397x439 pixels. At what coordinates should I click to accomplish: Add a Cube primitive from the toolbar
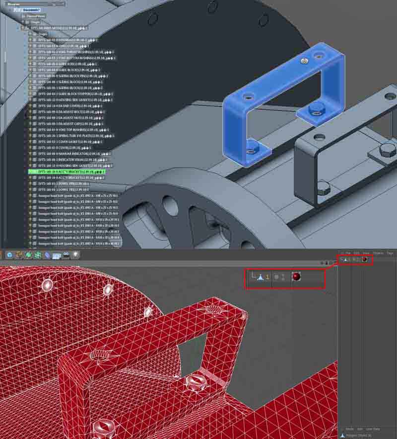click(10, 255)
